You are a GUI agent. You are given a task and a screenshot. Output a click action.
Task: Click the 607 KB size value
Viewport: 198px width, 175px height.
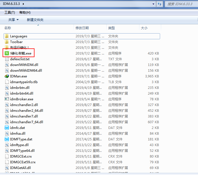(x=153, y=122)
